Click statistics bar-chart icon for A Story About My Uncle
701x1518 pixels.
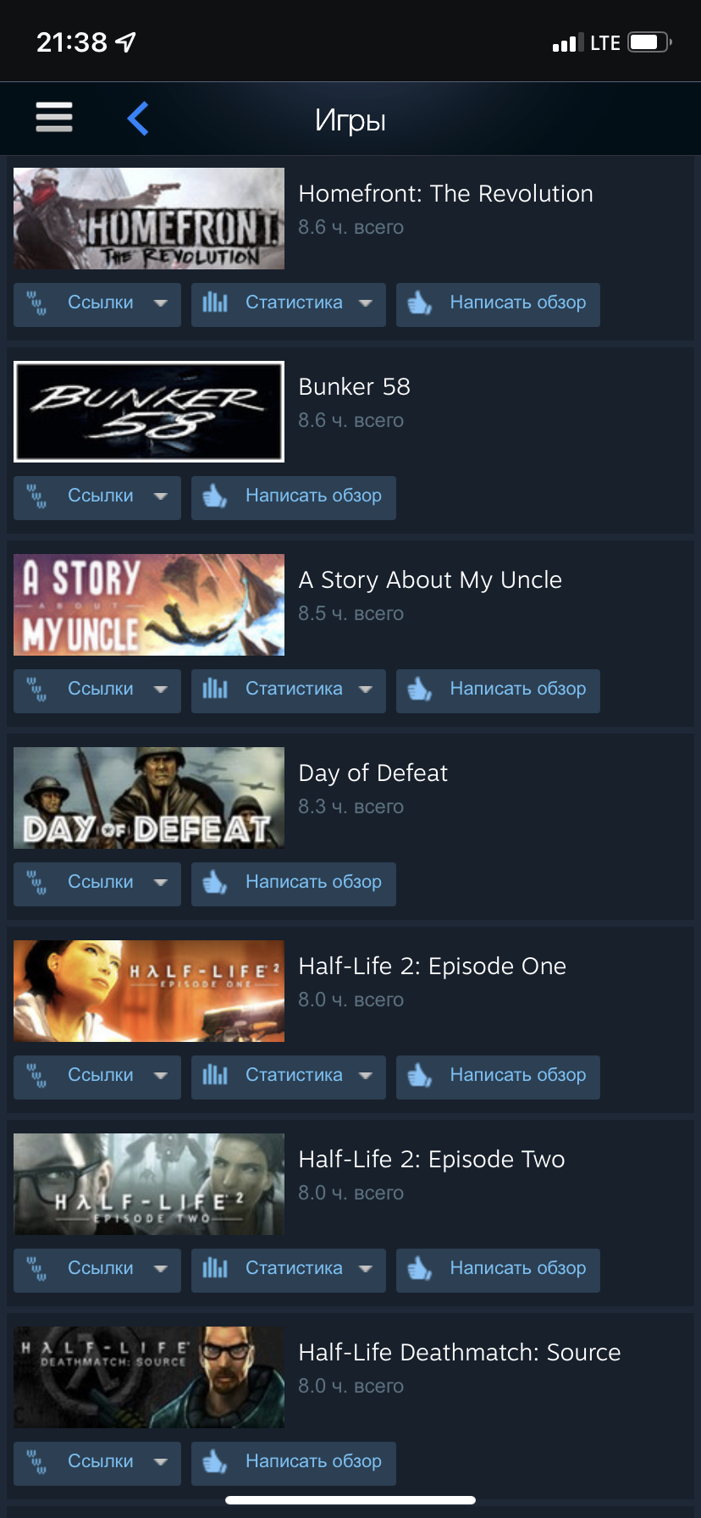click(215, 689)
